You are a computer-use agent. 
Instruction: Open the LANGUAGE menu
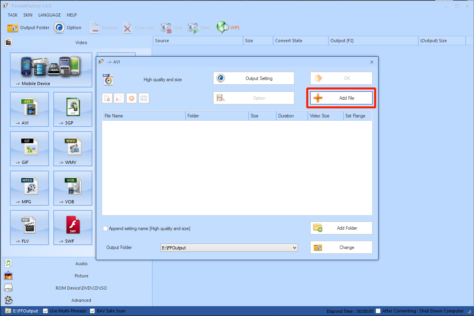(49, 15)
